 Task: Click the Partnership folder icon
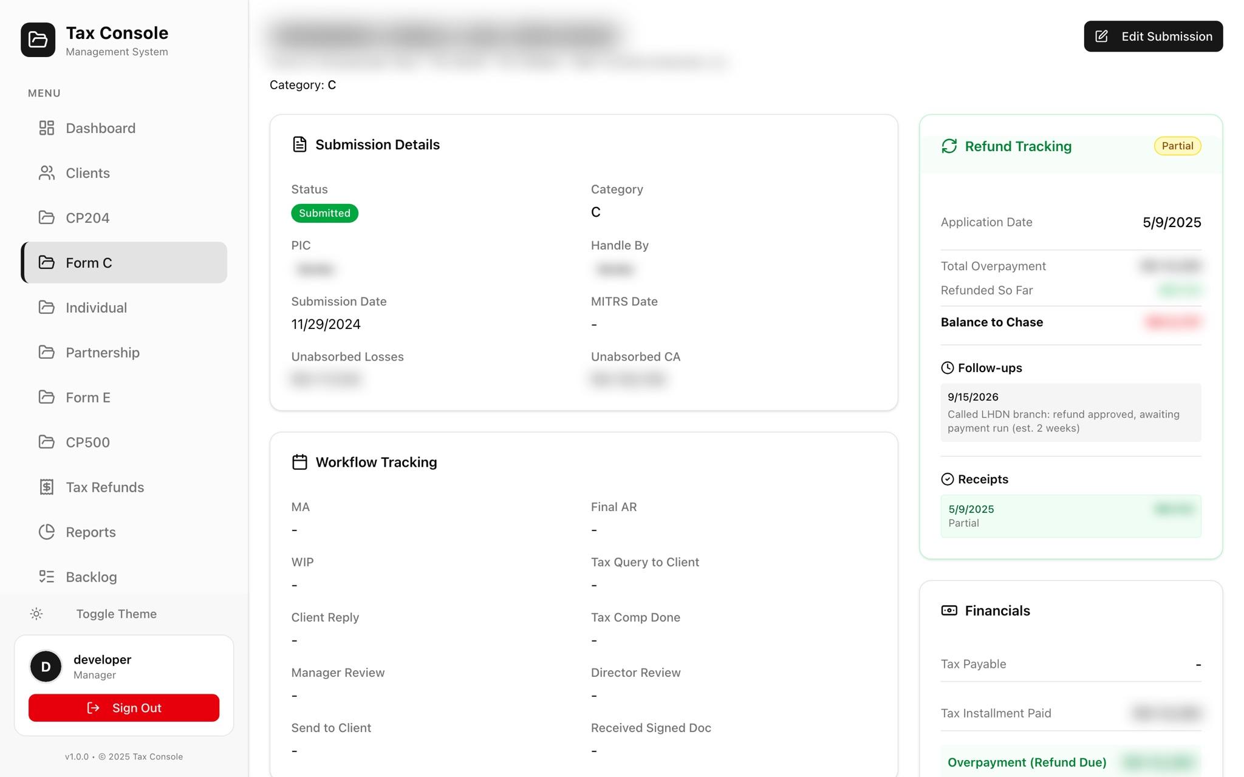click(47, 353)
